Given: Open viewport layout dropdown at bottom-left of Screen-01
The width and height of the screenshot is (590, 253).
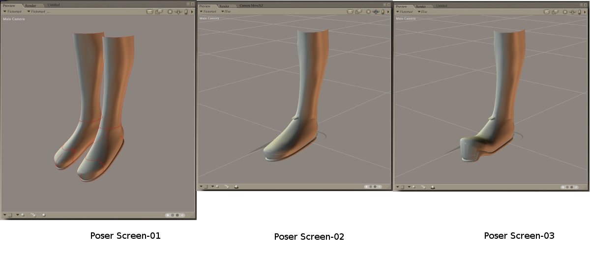Looking at the screenshot, I should 6,215.
